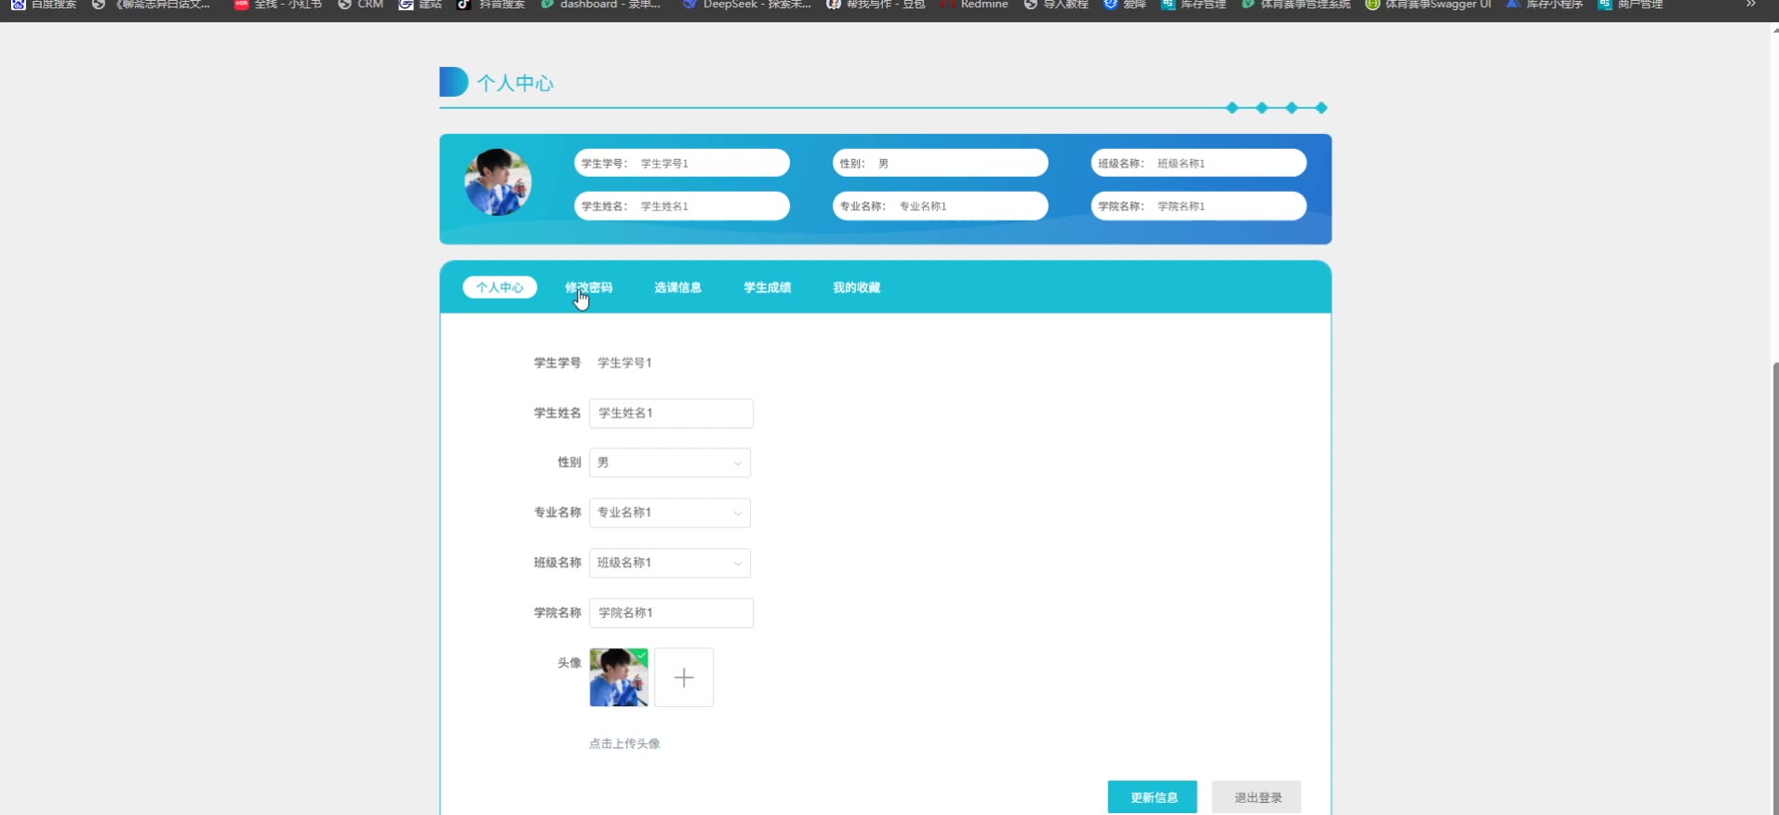This screenshot has height=815, width=1779.
Task: Open the 商户管理 bookmark
Action: (1630, 5)
